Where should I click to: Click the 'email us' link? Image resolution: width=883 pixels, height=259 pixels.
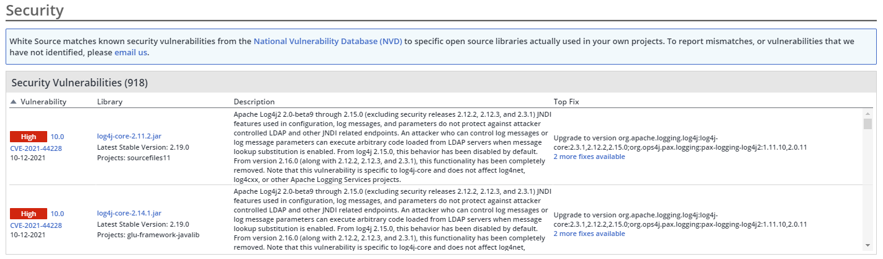130,53
